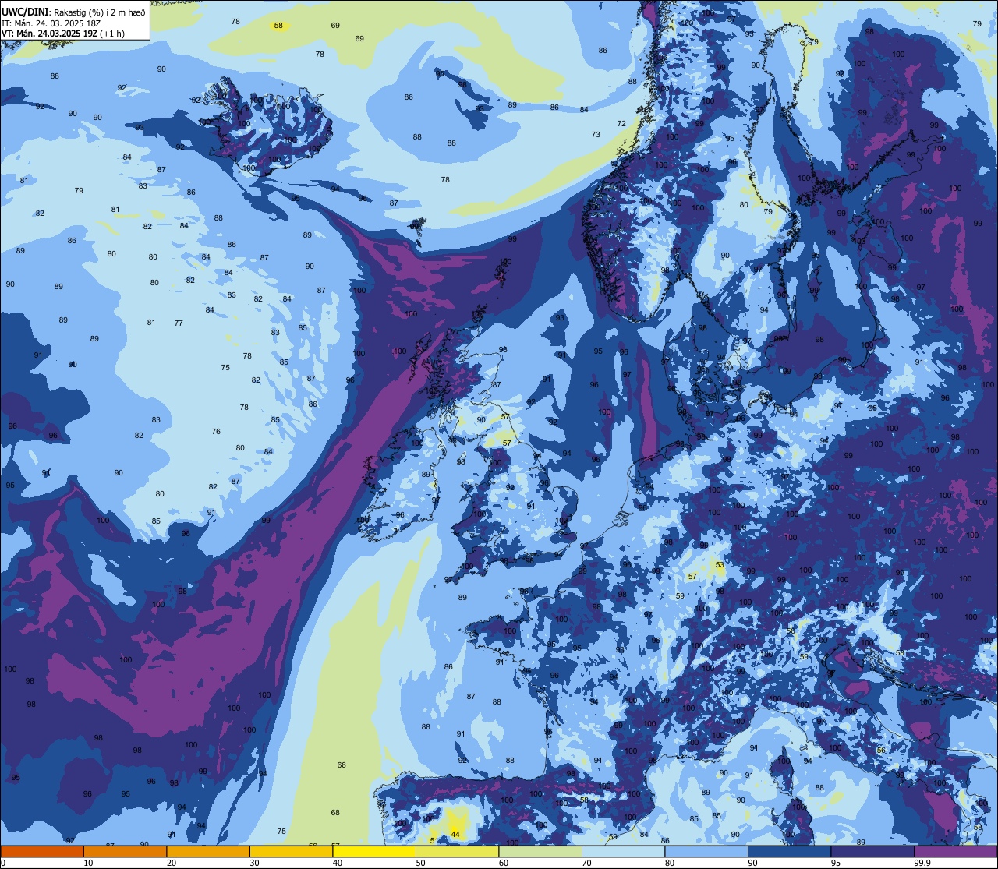Click the "99.9" legend tick label
This screenshot has width=998, height=869.
coord(922,863)
